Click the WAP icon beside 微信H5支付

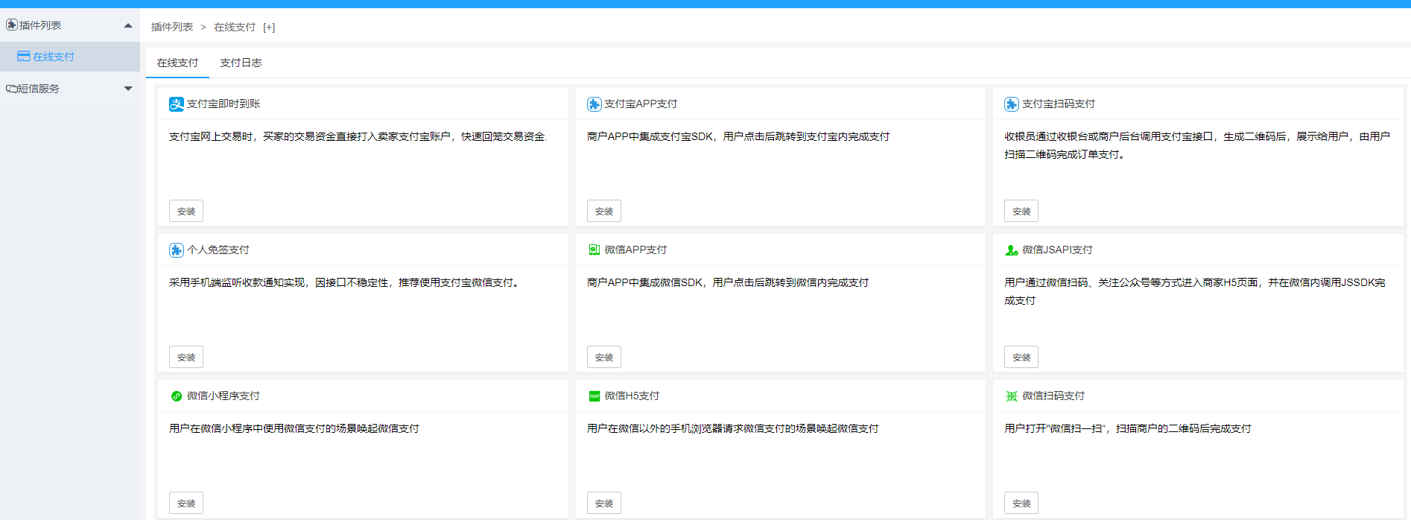point(594,396)
